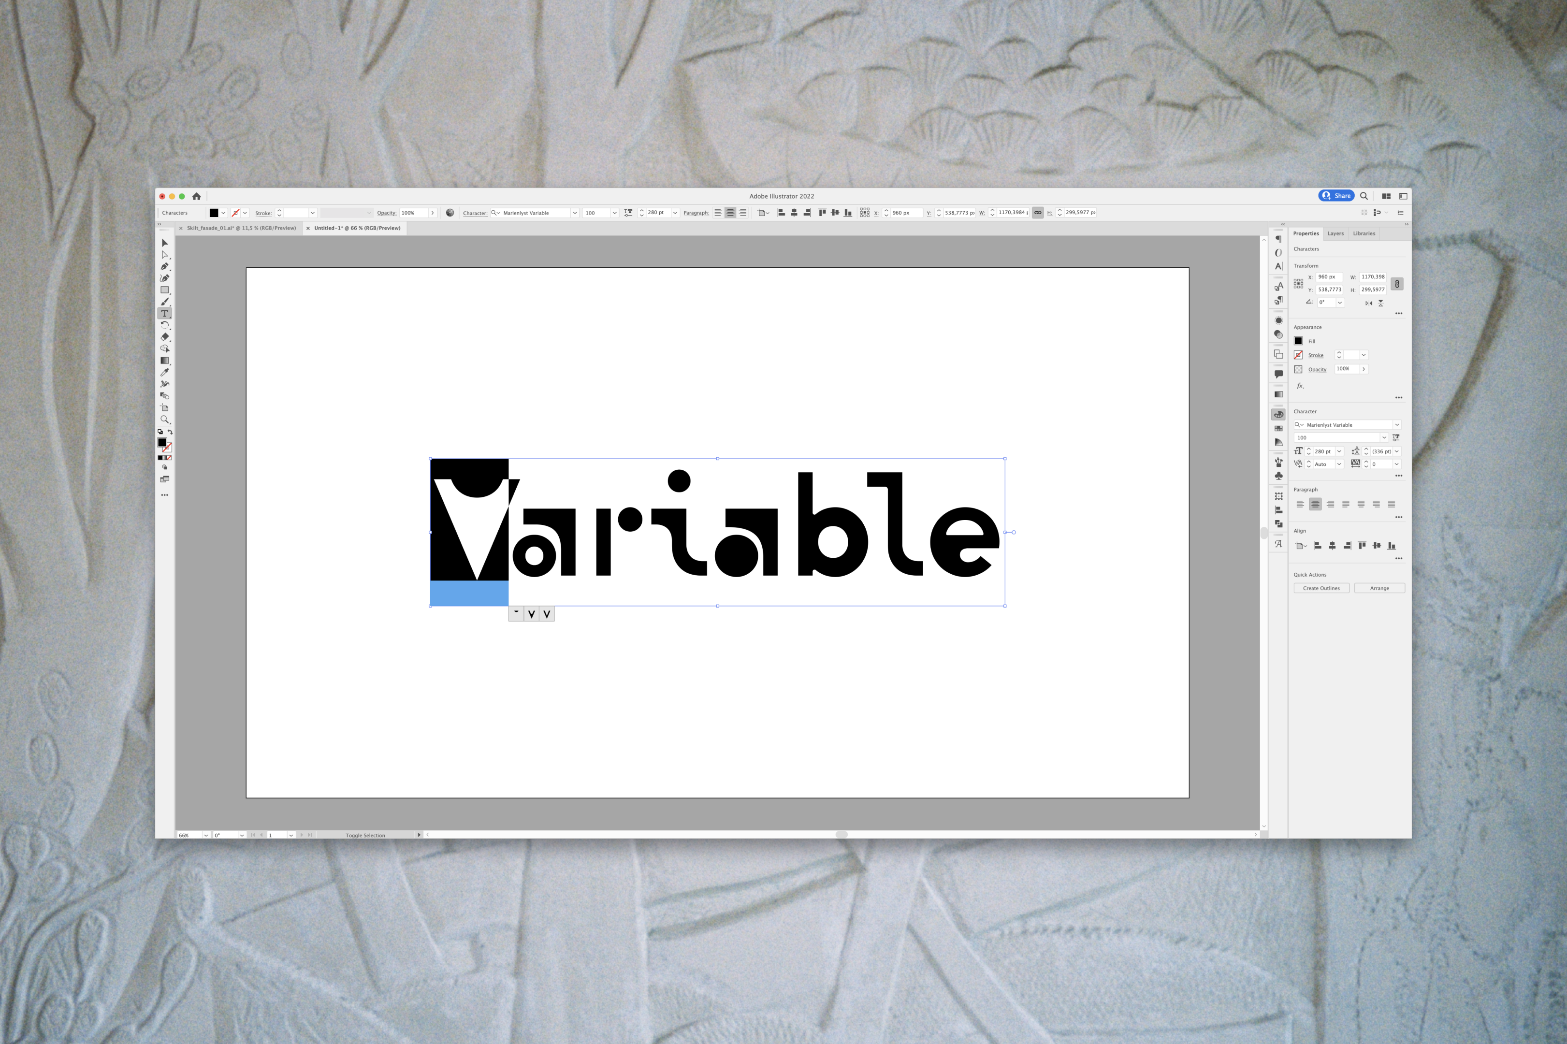Toggle constrain width and height proportions
The width and height of the screenshot is (1567, 1044).
coord(1396,284)
